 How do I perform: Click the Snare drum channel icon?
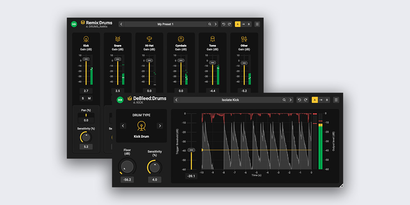click(118, 39)
